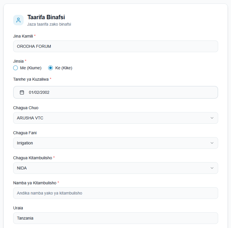The image size is (231, 228).
Task: Click the person profile icon beside Taarifa Binafsi
Action: [x=18, y=20]
